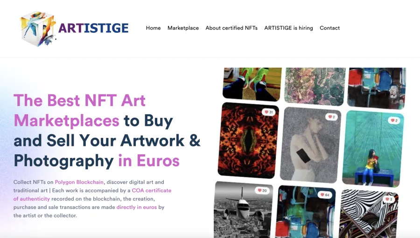Open the pink and green marbled artwork thumbnail
Image resolution: width=420 pixels, height=238 pixels.
(x=315, y=86)
